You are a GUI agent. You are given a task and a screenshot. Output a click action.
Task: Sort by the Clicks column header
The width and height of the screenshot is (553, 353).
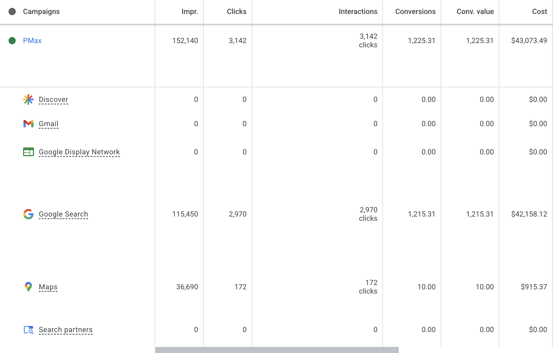(236, 12)
